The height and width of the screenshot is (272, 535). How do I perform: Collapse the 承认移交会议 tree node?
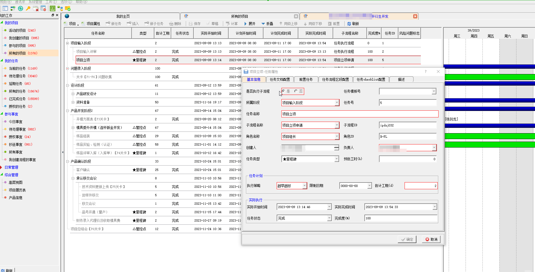tap(73, 178)
